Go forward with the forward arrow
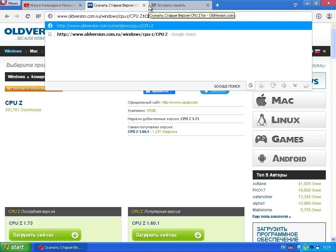The height and width of the screenshot is (252, 336). click(17, 16)
